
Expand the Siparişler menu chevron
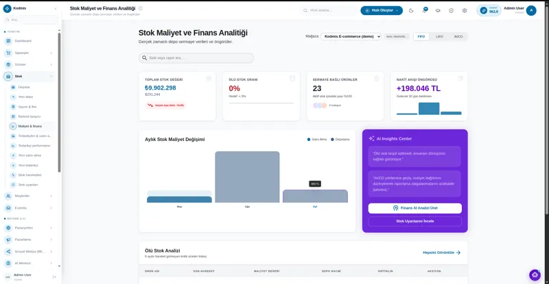tap(51, 53)
